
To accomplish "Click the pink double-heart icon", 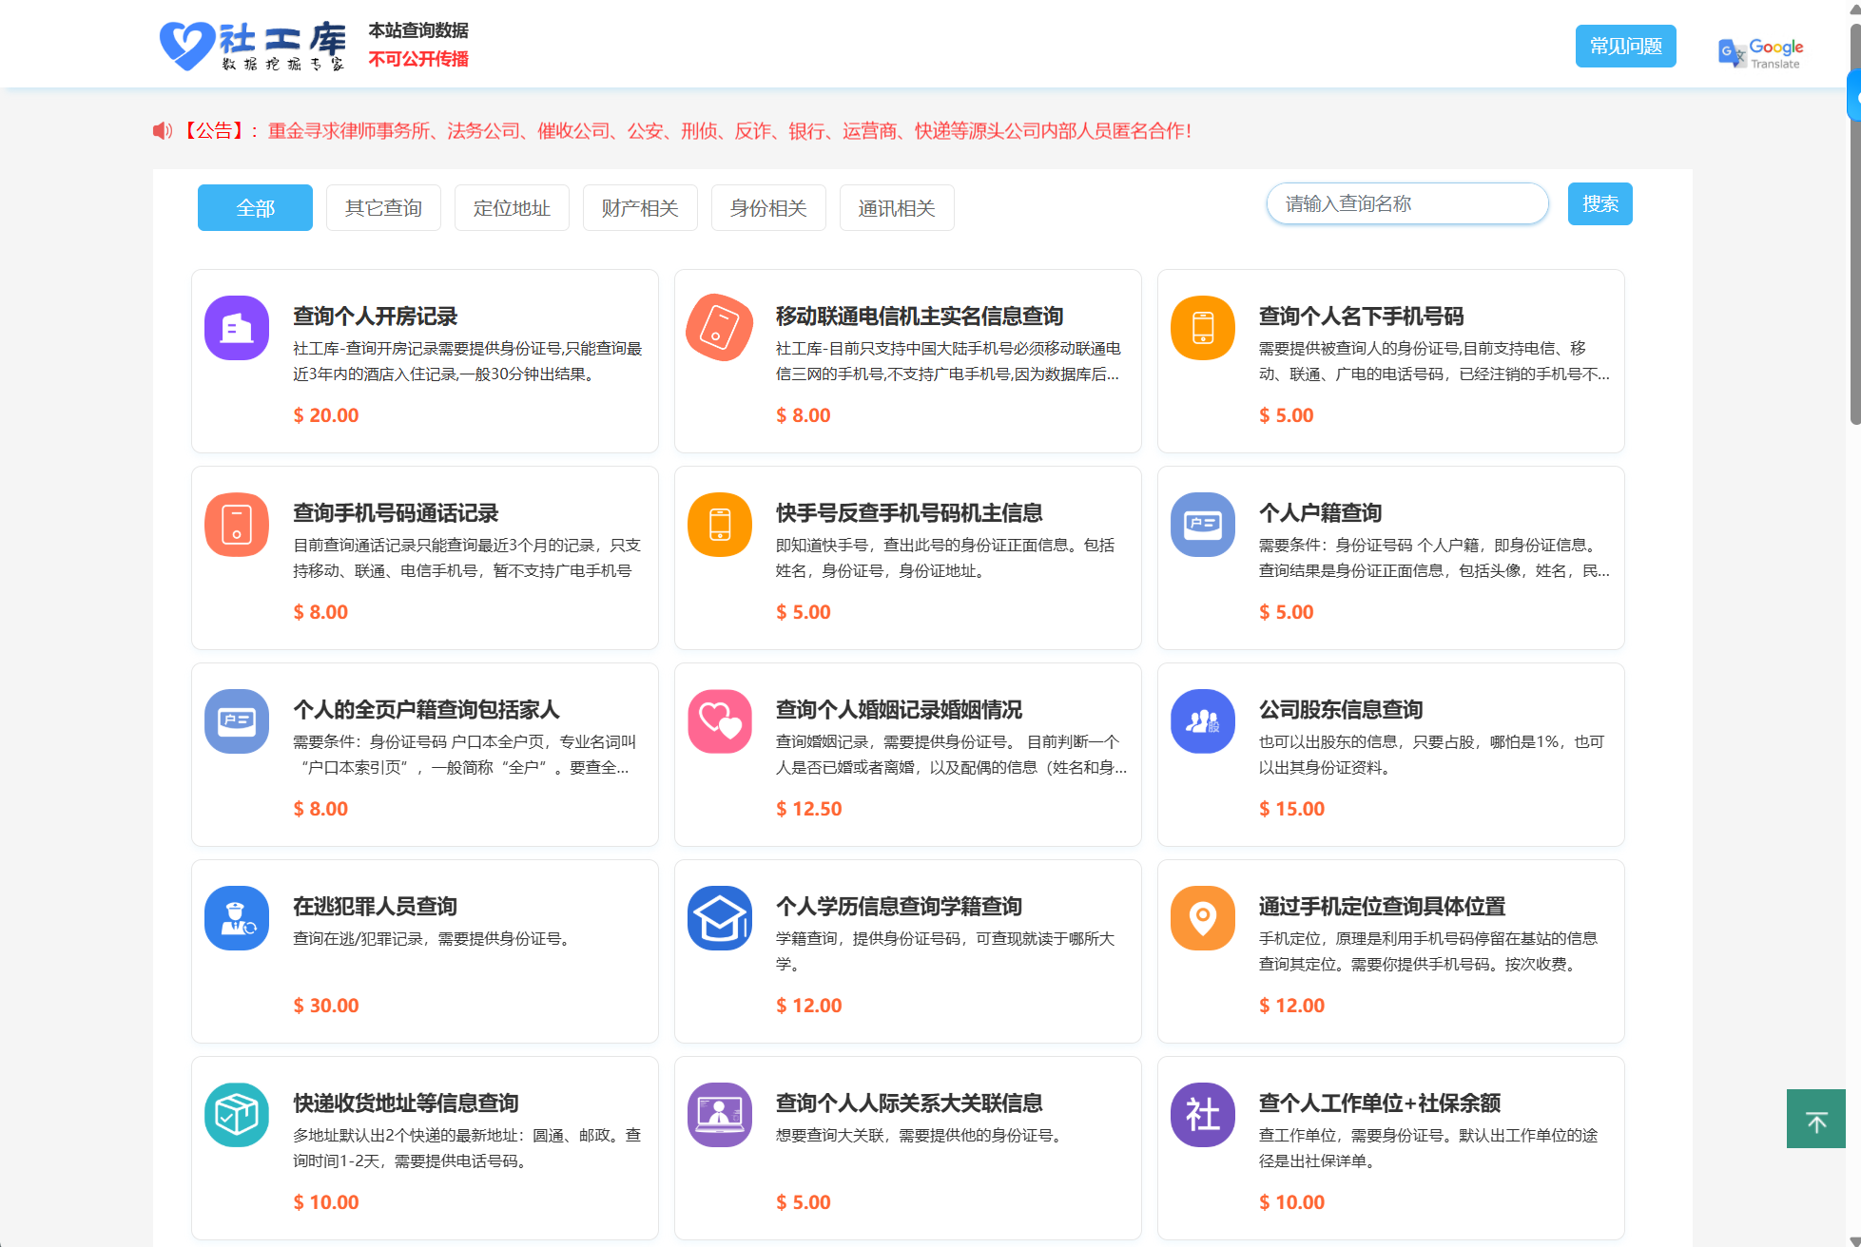I will coord(719,721).
